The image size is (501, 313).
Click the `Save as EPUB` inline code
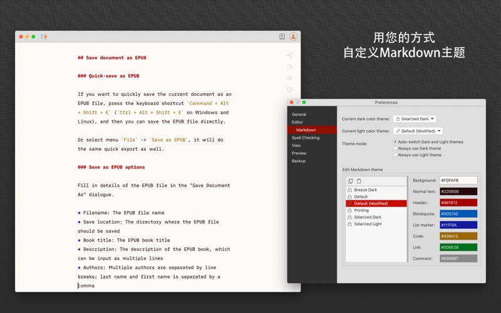[169, 140]
